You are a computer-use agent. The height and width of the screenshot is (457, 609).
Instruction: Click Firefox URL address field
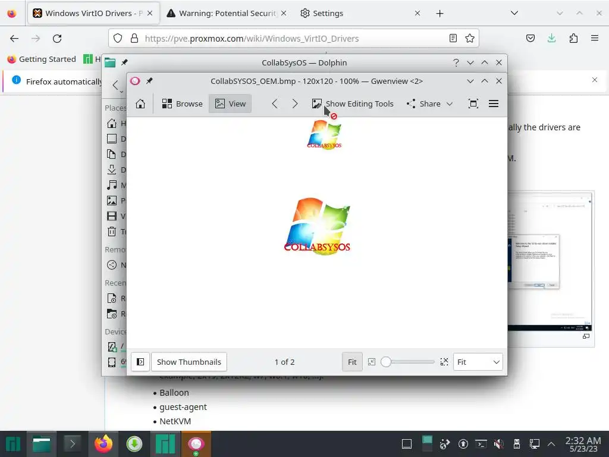[293, 38]
